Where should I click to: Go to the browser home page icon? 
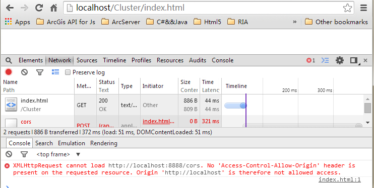pos(53,8)
